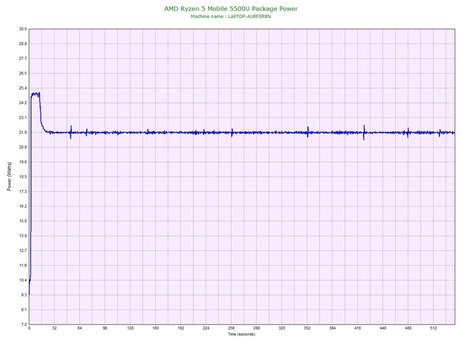Select the 288 seconds x-axis label
The width and height of the screenshot is (462, 346).
pos(257,328)
